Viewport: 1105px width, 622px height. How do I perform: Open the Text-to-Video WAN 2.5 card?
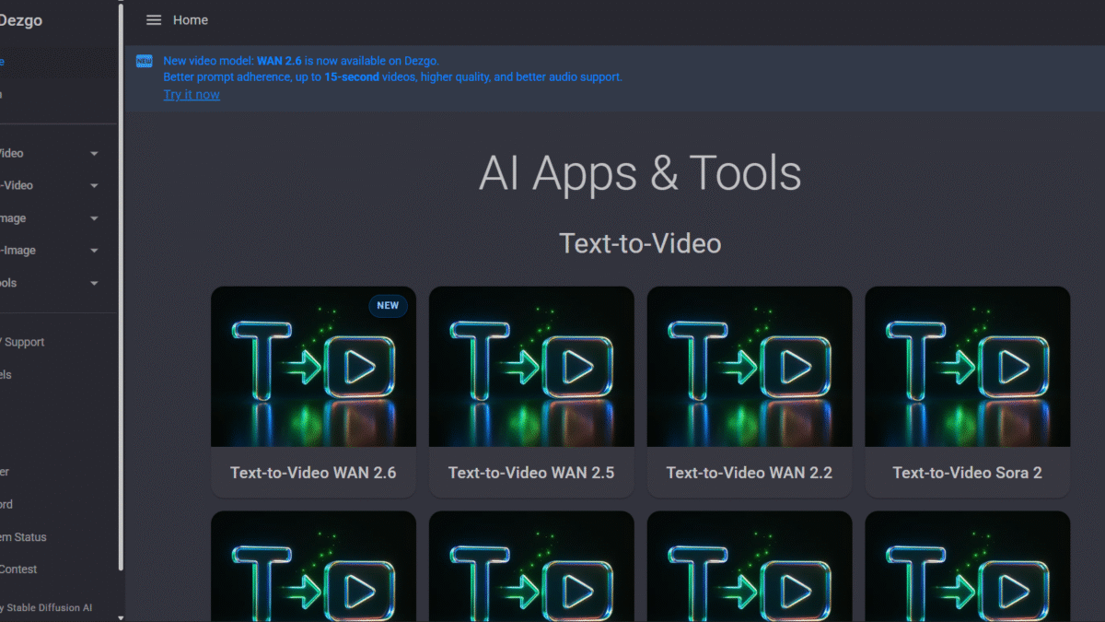pos(531,392)
